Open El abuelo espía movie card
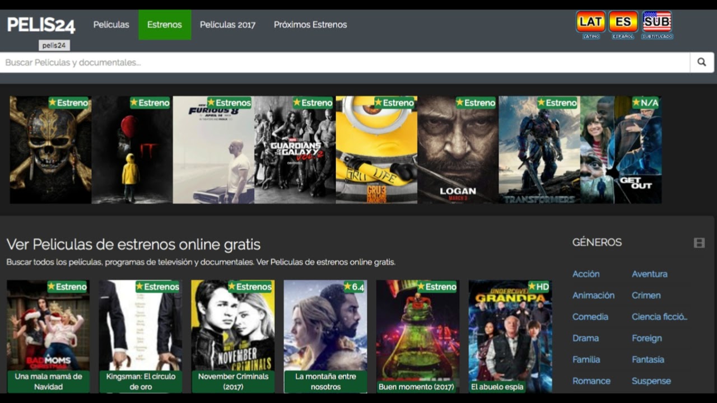This screenshot has width=717, height=403. pyautogui.click(x=510, y=336)
